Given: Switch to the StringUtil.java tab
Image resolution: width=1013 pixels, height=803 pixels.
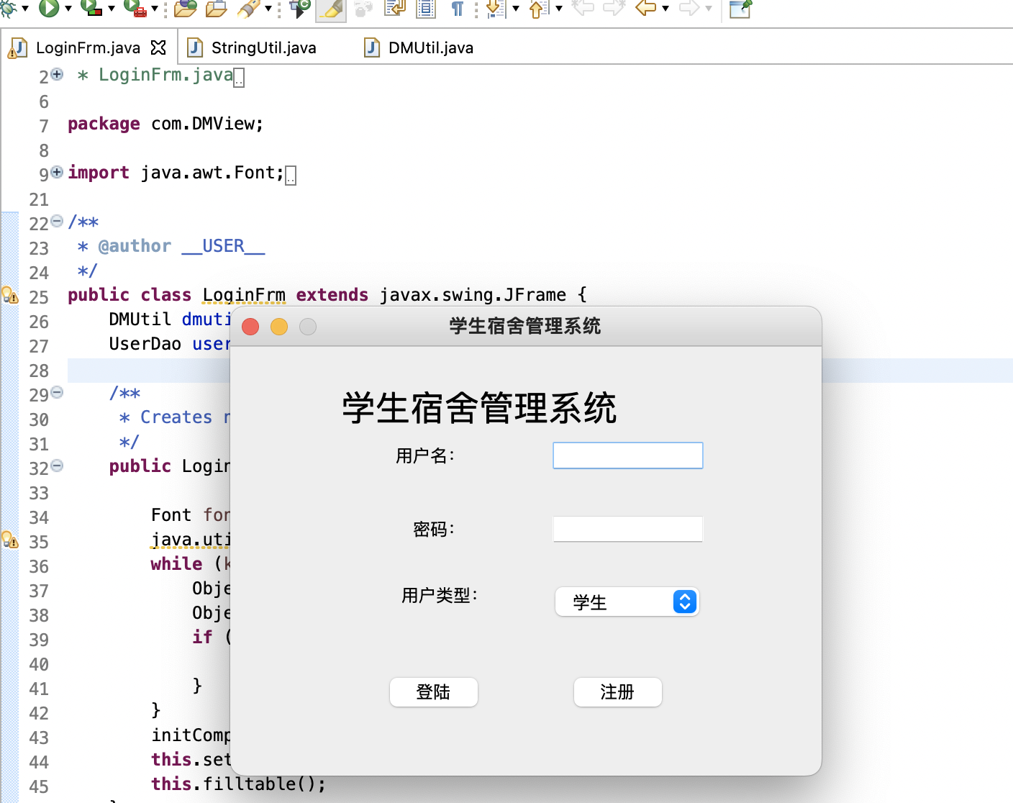Looking at the screenshot, I should [x=263, y=47].
